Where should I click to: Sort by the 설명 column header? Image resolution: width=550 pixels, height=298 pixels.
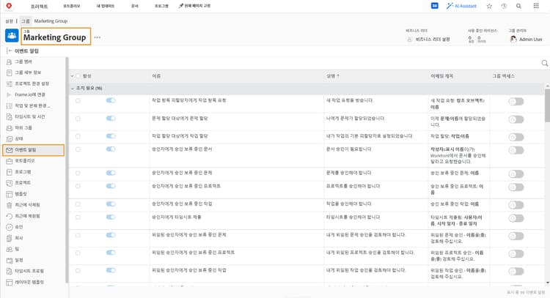(332, 76)
